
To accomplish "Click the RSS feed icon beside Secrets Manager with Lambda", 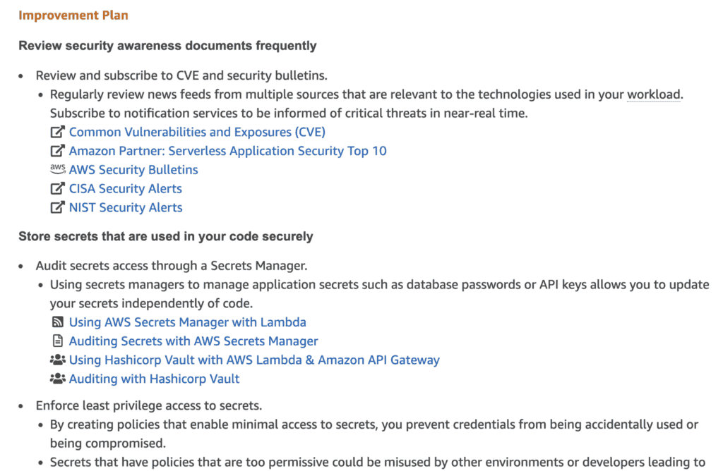I will coord(58,322).
